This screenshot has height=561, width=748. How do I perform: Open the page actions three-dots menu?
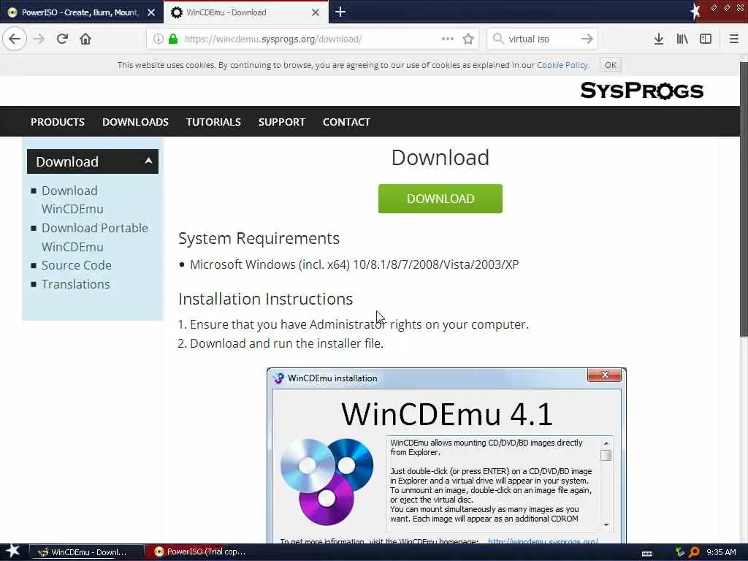448,39
